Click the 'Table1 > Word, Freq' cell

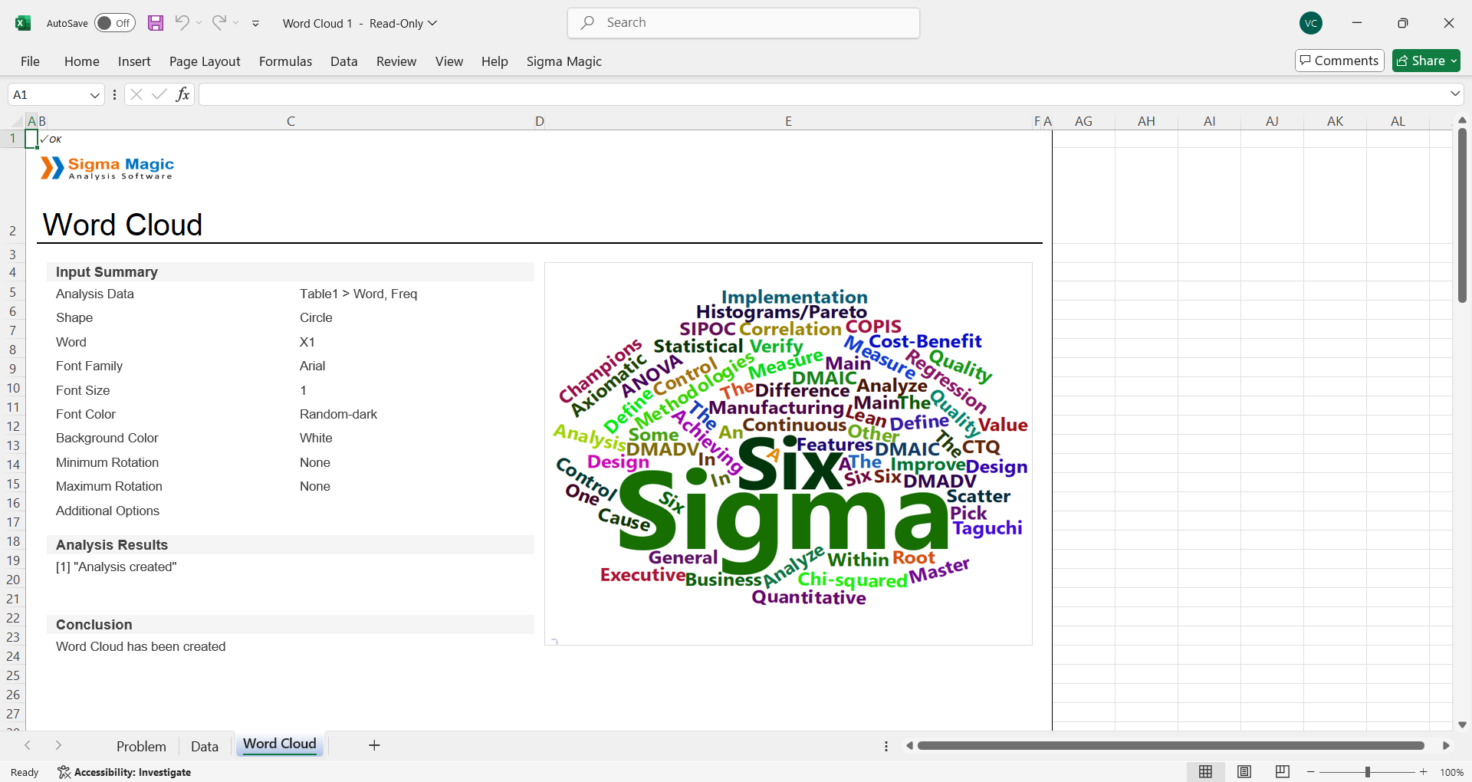pyautogui.click(x=358, y=294)
